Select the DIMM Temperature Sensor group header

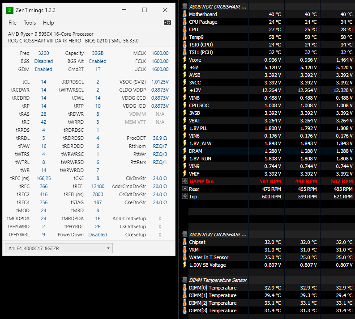pyautogui.click(x=218, y=280)
